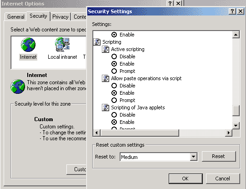246x189 pixels.
Task: Open the Reset to Medium dropdown
Action: click(193, 157)
